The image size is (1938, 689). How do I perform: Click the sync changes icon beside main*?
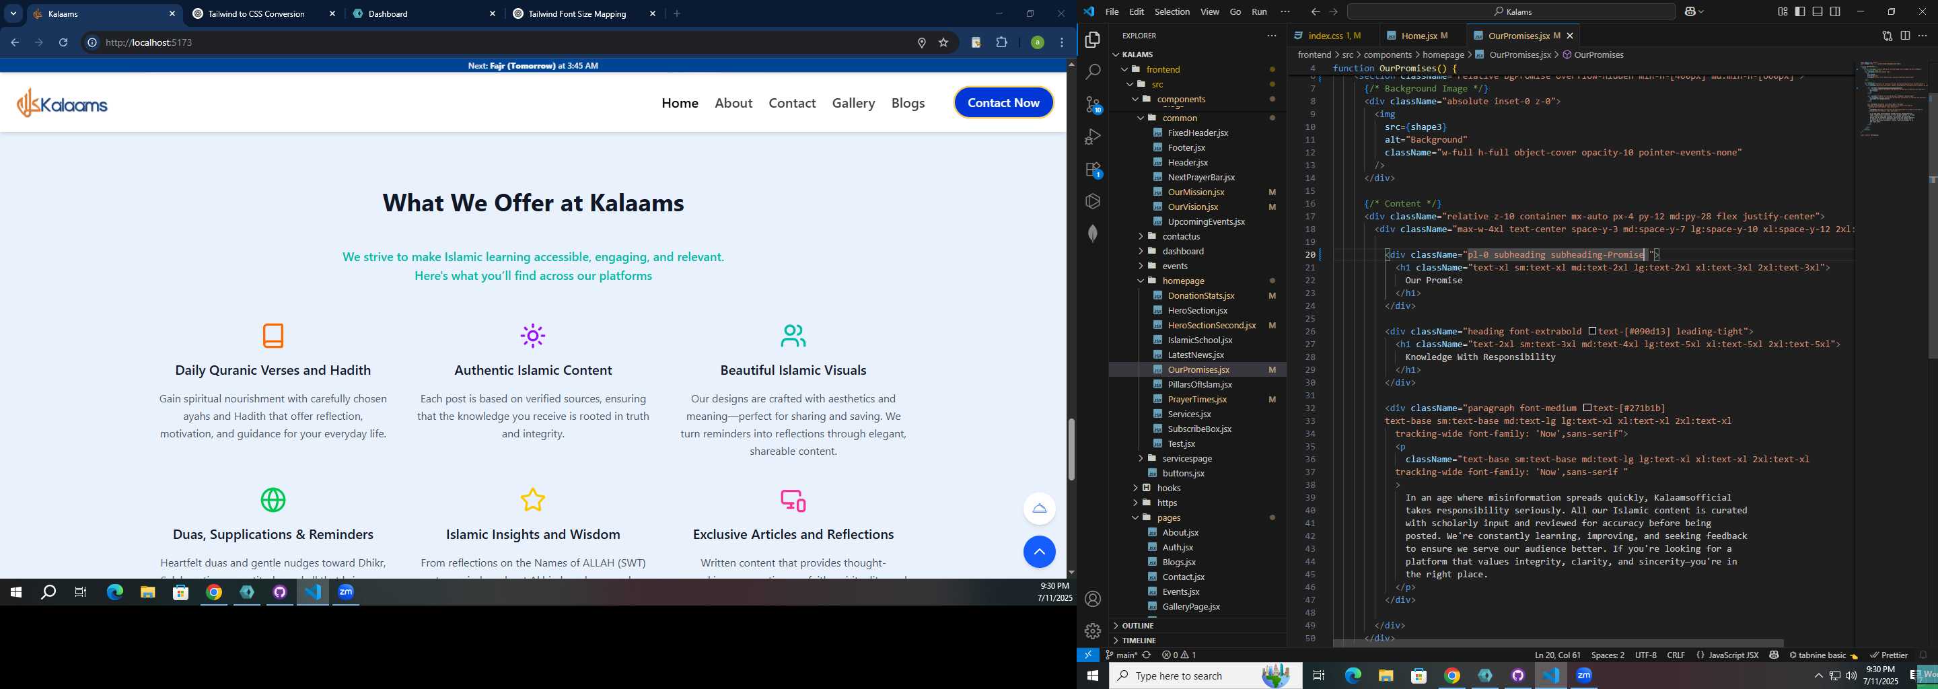(x=1147, y=655)
